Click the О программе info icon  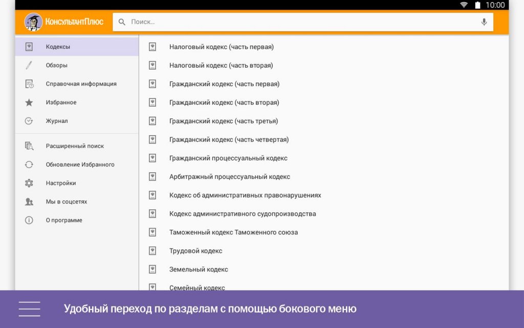click(x=29, y=220)
